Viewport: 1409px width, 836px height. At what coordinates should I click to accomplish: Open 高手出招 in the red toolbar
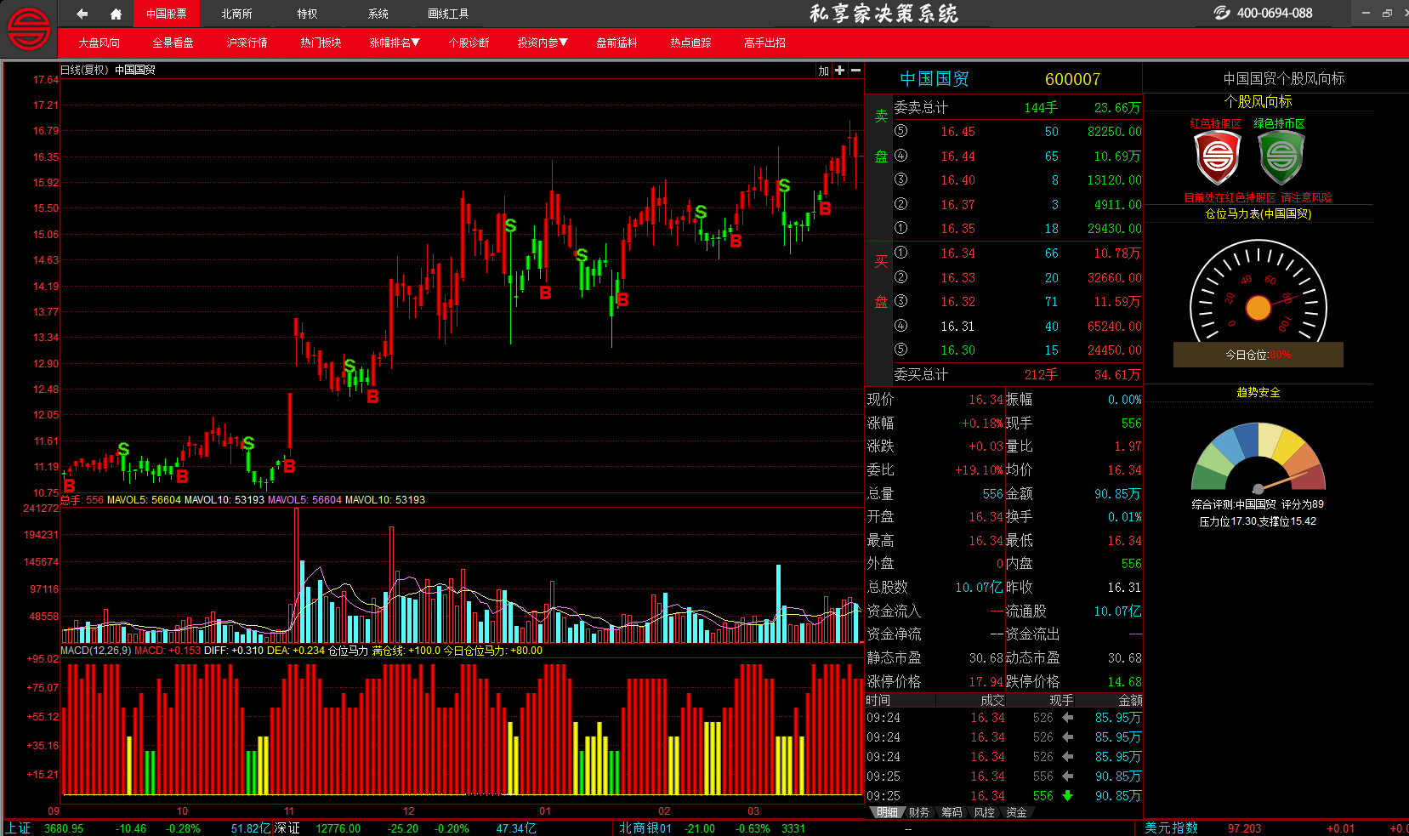pyautogui.click(x=764, y=43)
